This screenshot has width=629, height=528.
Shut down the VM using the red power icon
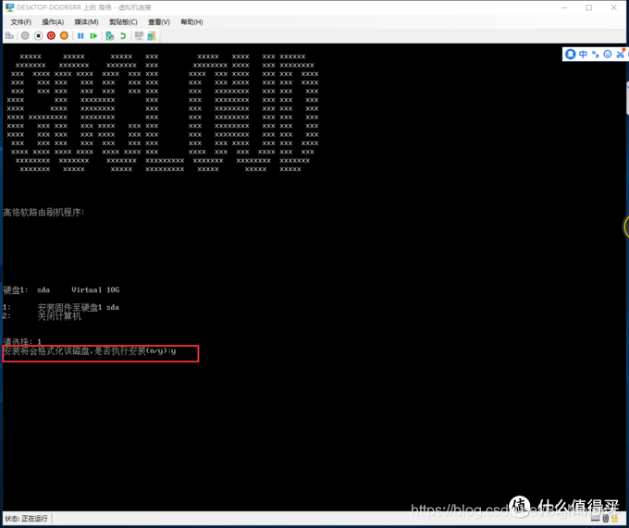(51, 36)
